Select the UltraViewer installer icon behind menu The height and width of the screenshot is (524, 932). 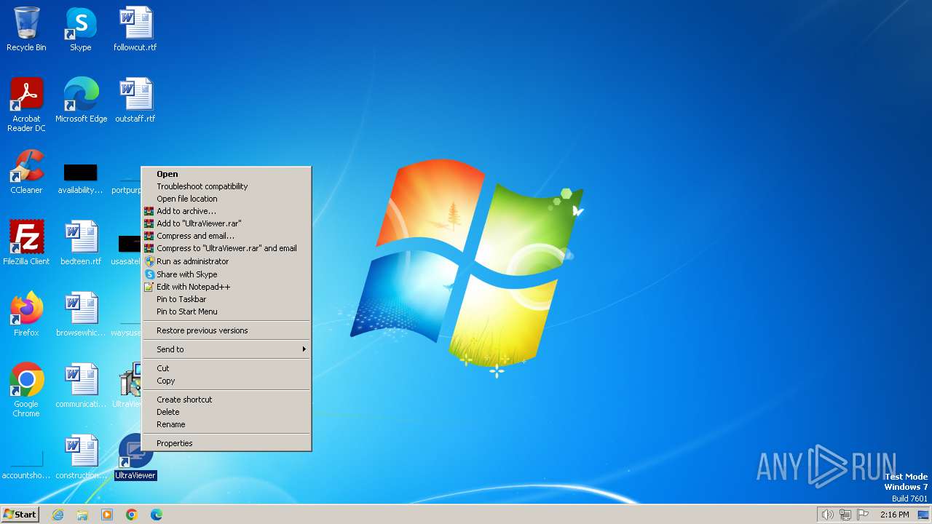click(x=130, y=384)
